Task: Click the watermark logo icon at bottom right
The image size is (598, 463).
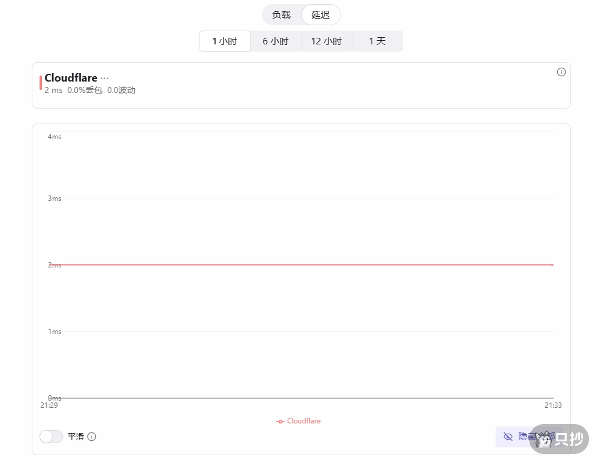Action: [x=545, y=440]
